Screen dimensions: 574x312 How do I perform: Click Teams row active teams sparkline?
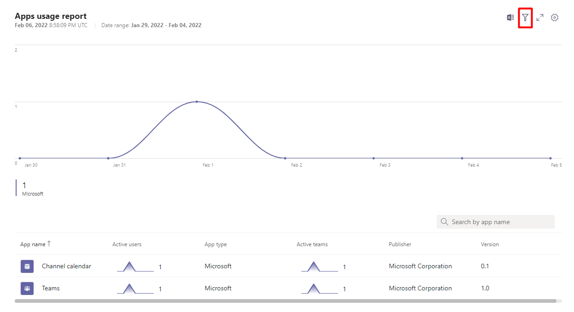[320, 289]
